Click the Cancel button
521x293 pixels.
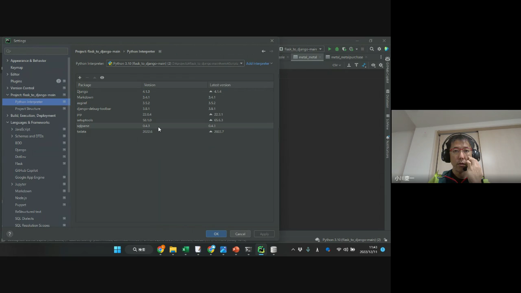[x=240, y=234]
